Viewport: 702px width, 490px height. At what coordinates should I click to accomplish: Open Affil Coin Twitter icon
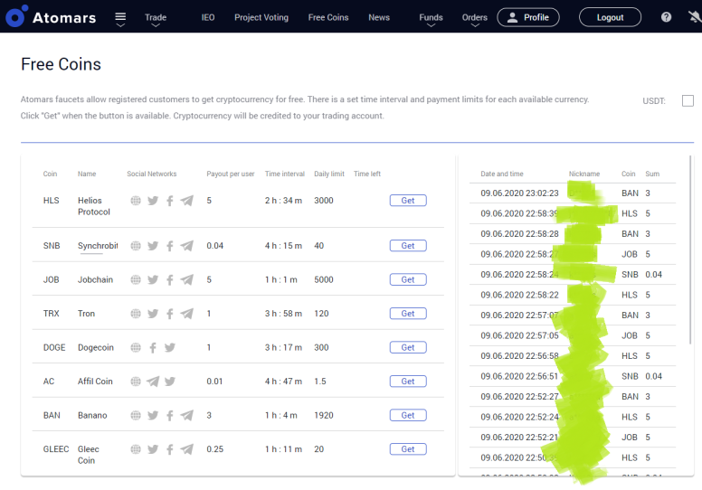coord(170,382)
